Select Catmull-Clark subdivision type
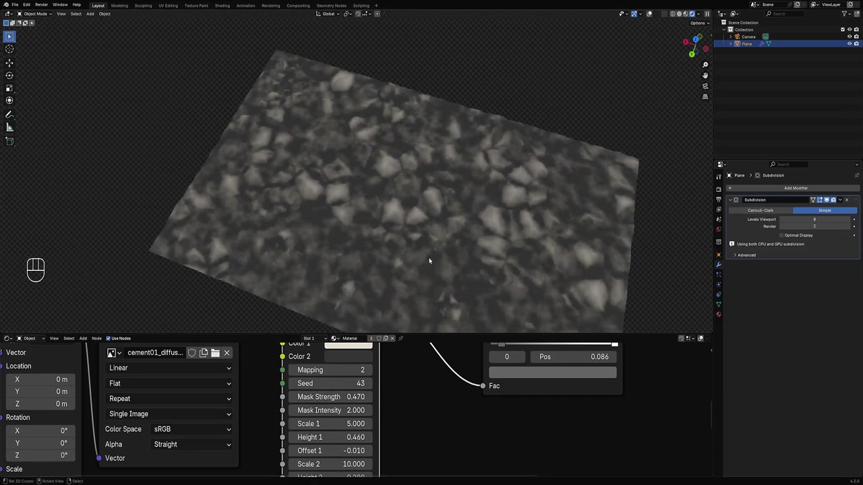Viewport: 863px width, 485px height. click(x=760, y=210)
